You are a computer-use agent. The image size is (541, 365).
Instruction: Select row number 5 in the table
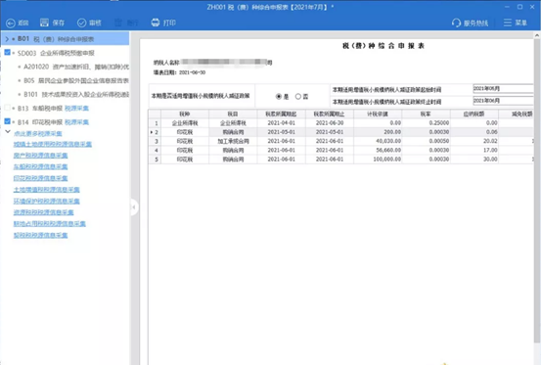coord(155,160)
